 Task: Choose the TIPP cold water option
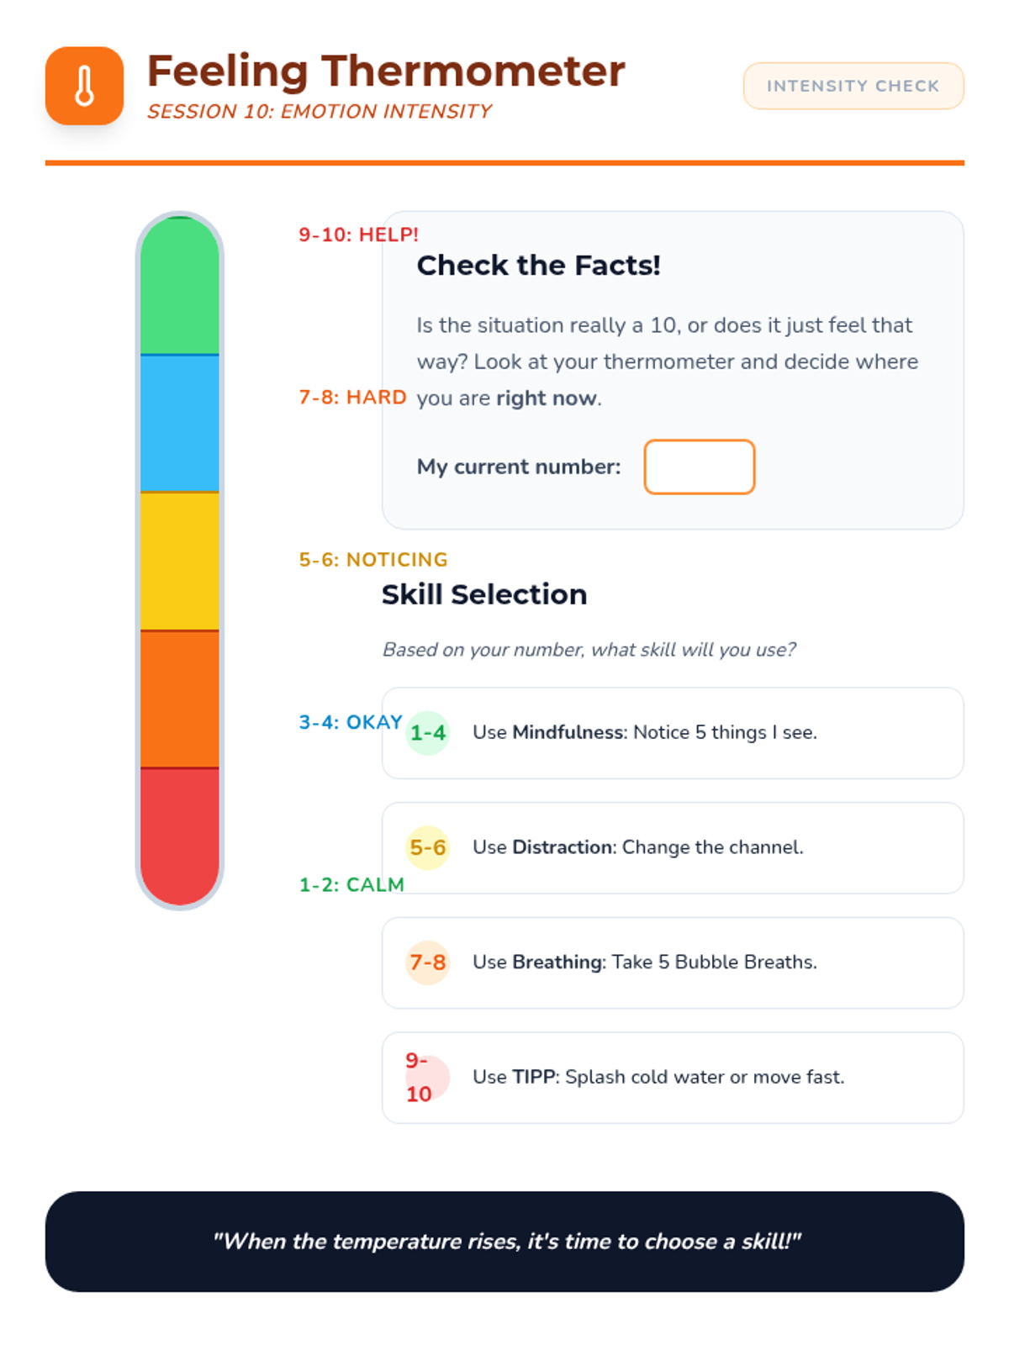click(x=673, y=1078)
